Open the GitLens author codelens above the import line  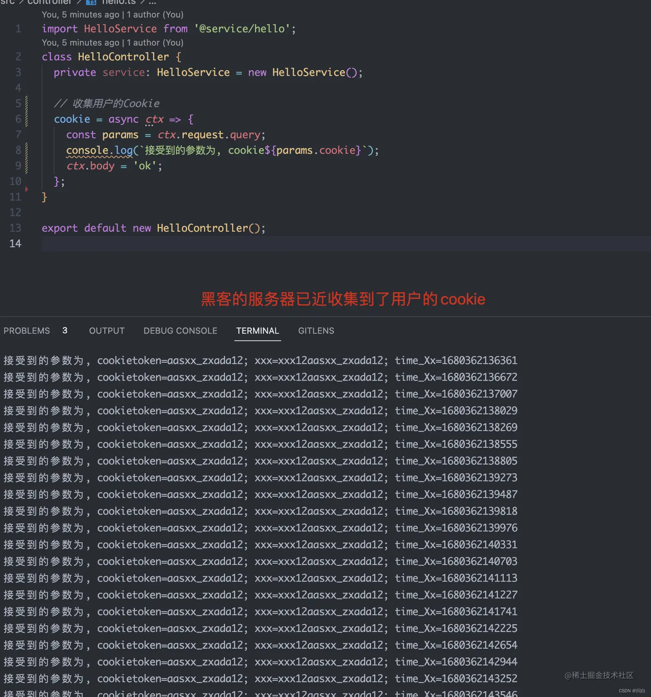tap(112, 15)
